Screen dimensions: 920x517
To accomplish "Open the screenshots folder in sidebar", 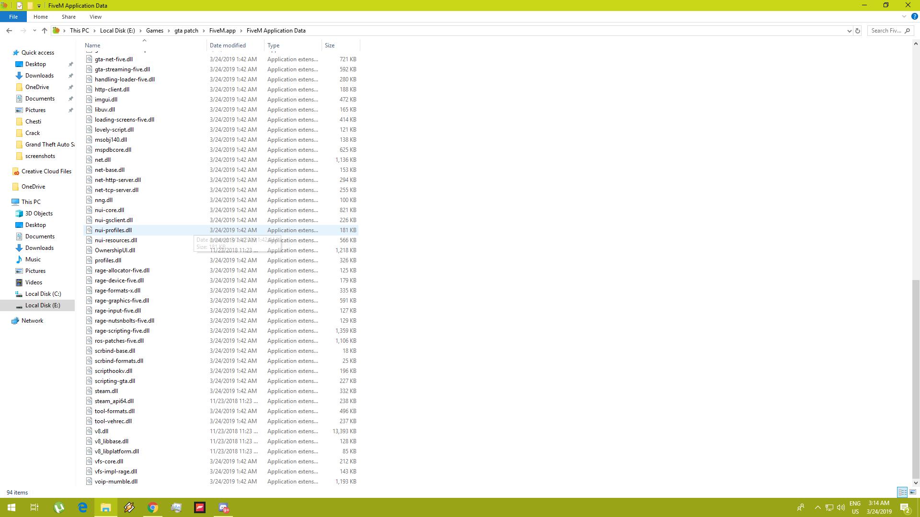I will point(40,156).
